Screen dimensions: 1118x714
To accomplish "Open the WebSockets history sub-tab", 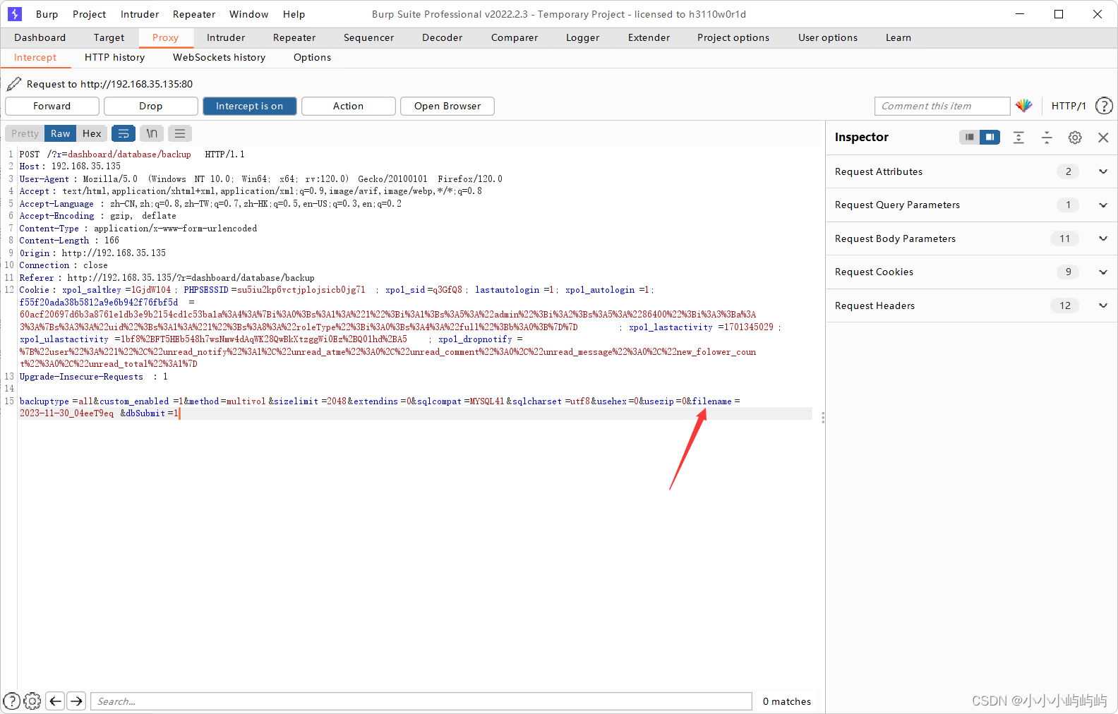I will pos(220,57).
